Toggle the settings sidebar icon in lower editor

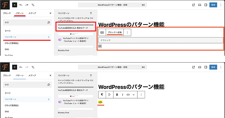point(206,67)
